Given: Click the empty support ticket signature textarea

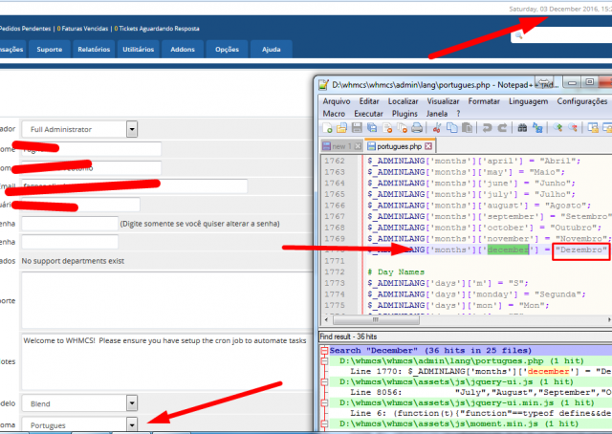Looking at the screenshot, I should coord(167,300).
